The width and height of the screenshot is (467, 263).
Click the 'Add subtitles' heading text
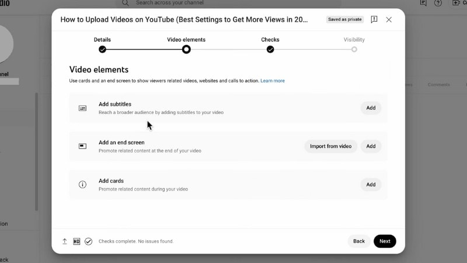click(115, 104)
